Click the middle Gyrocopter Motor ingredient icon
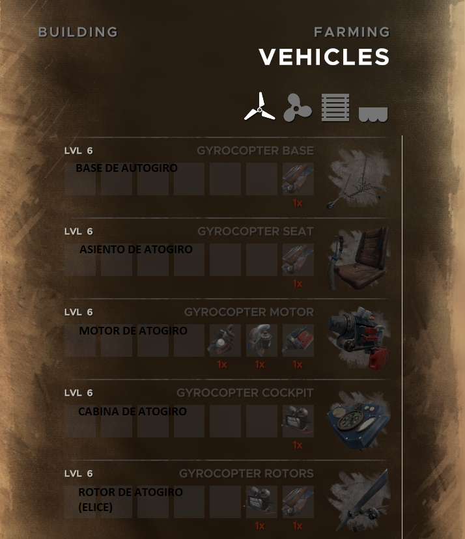Viewport: 465px width, 539px height. pyautogui.click(x=261, y=340)
